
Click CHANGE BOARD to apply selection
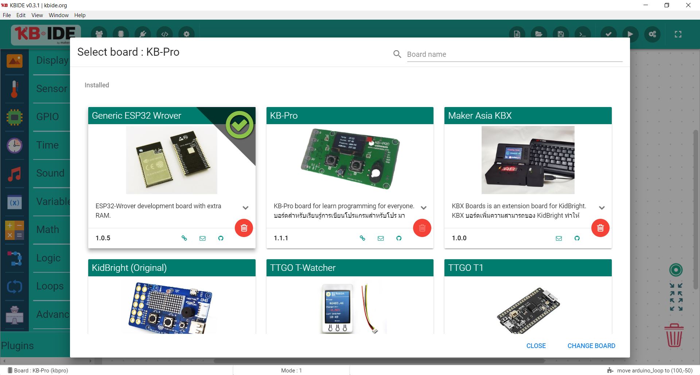click(x=591, y=346)
